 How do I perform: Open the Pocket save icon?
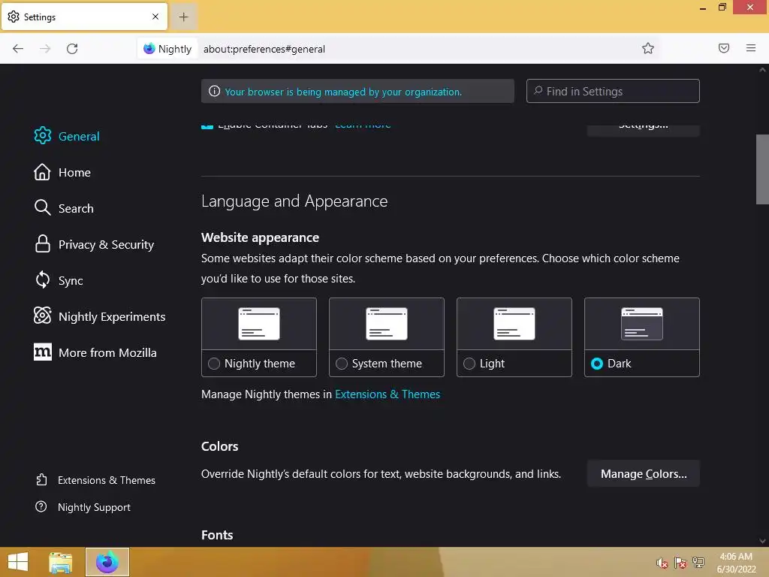pos(724,48)
